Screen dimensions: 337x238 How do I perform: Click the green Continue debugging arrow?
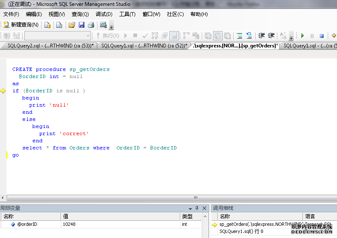(303, 36)
